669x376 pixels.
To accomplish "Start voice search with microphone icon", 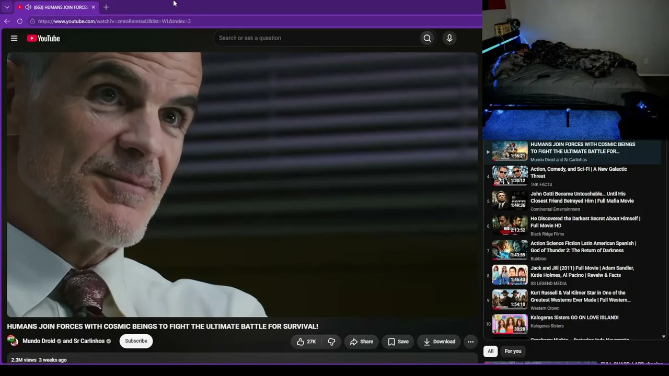I will pos(449,38).
